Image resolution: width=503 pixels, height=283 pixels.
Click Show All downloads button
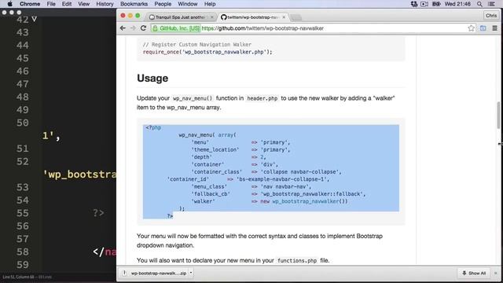click(x=473, y=273)
